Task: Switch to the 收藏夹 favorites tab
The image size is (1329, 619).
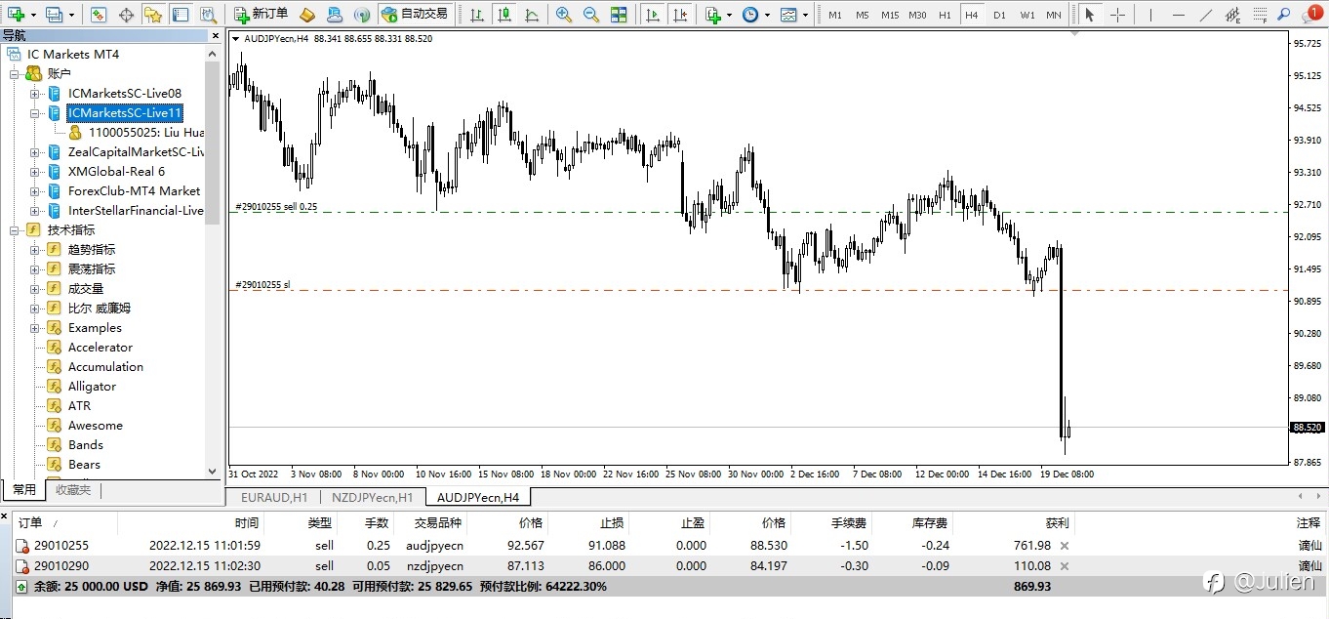Action: 73,490
